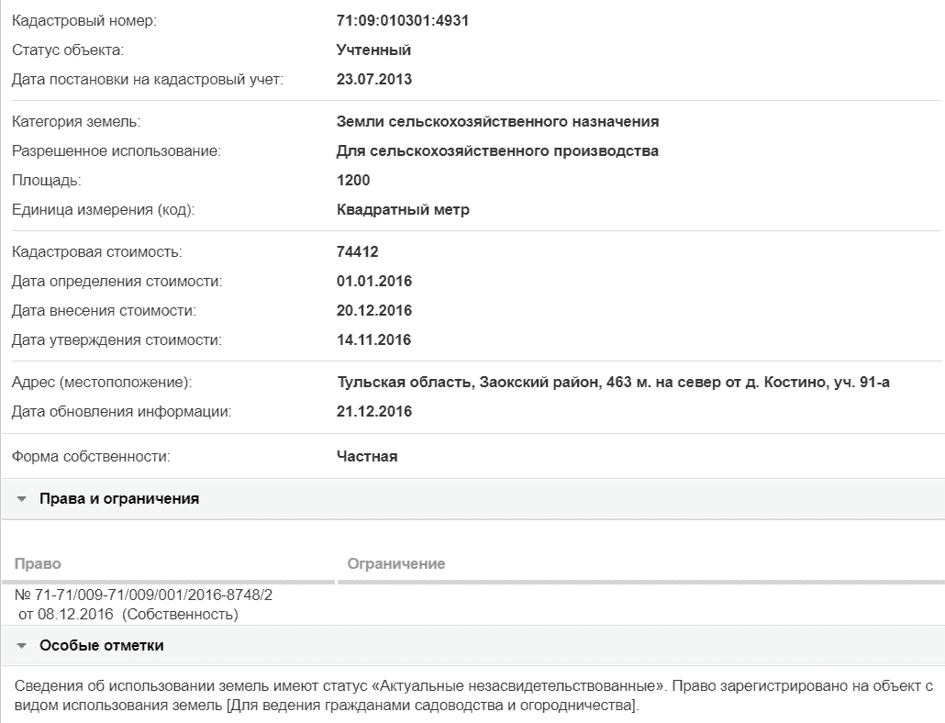Image resolution: width=945 pixels, height=723 pixels.
Task: Click the object status value Учтенный
Action: (x=373, y=50)
